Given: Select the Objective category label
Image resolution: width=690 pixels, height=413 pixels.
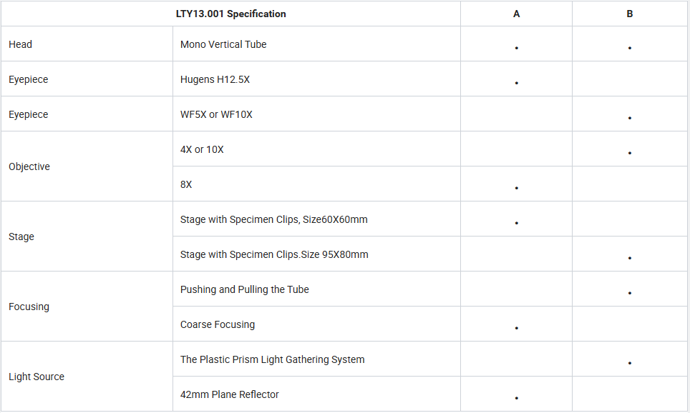Looking at the screenshot, I should [x=29, y=166].
